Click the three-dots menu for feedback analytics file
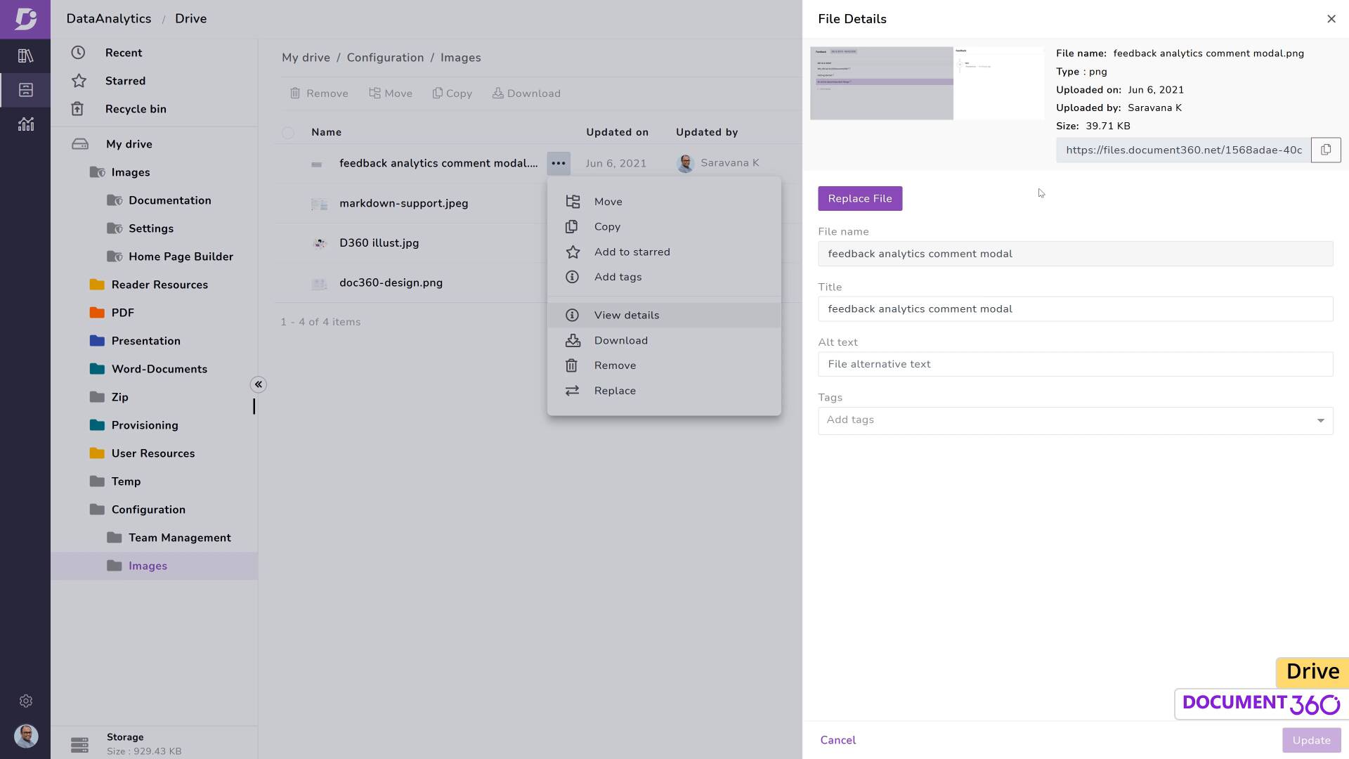The image size is (1349, 759). 558,163
